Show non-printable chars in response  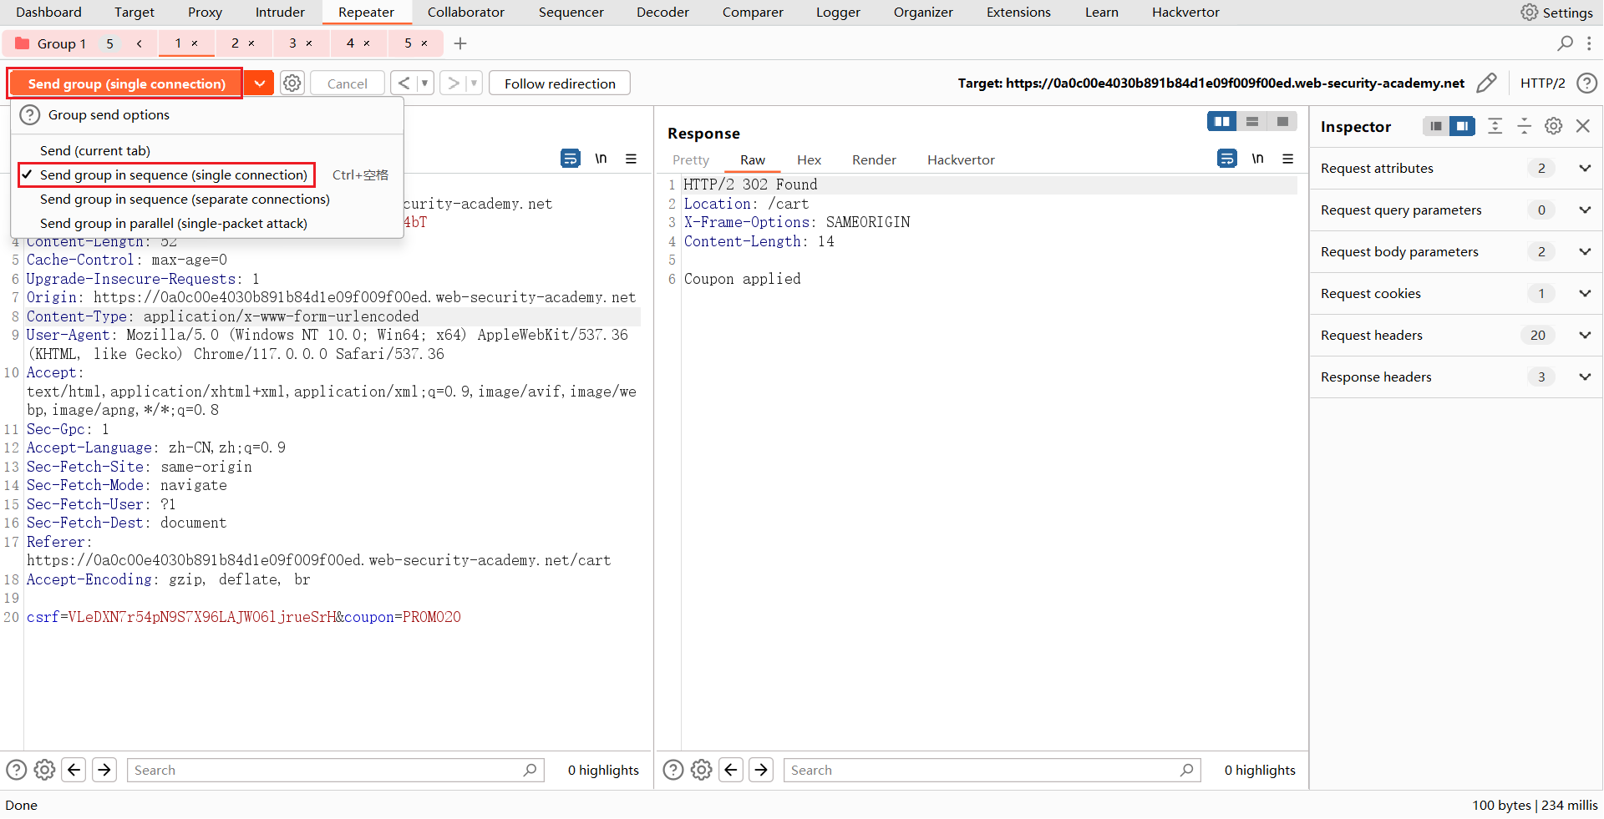(x=1257, y=159)
